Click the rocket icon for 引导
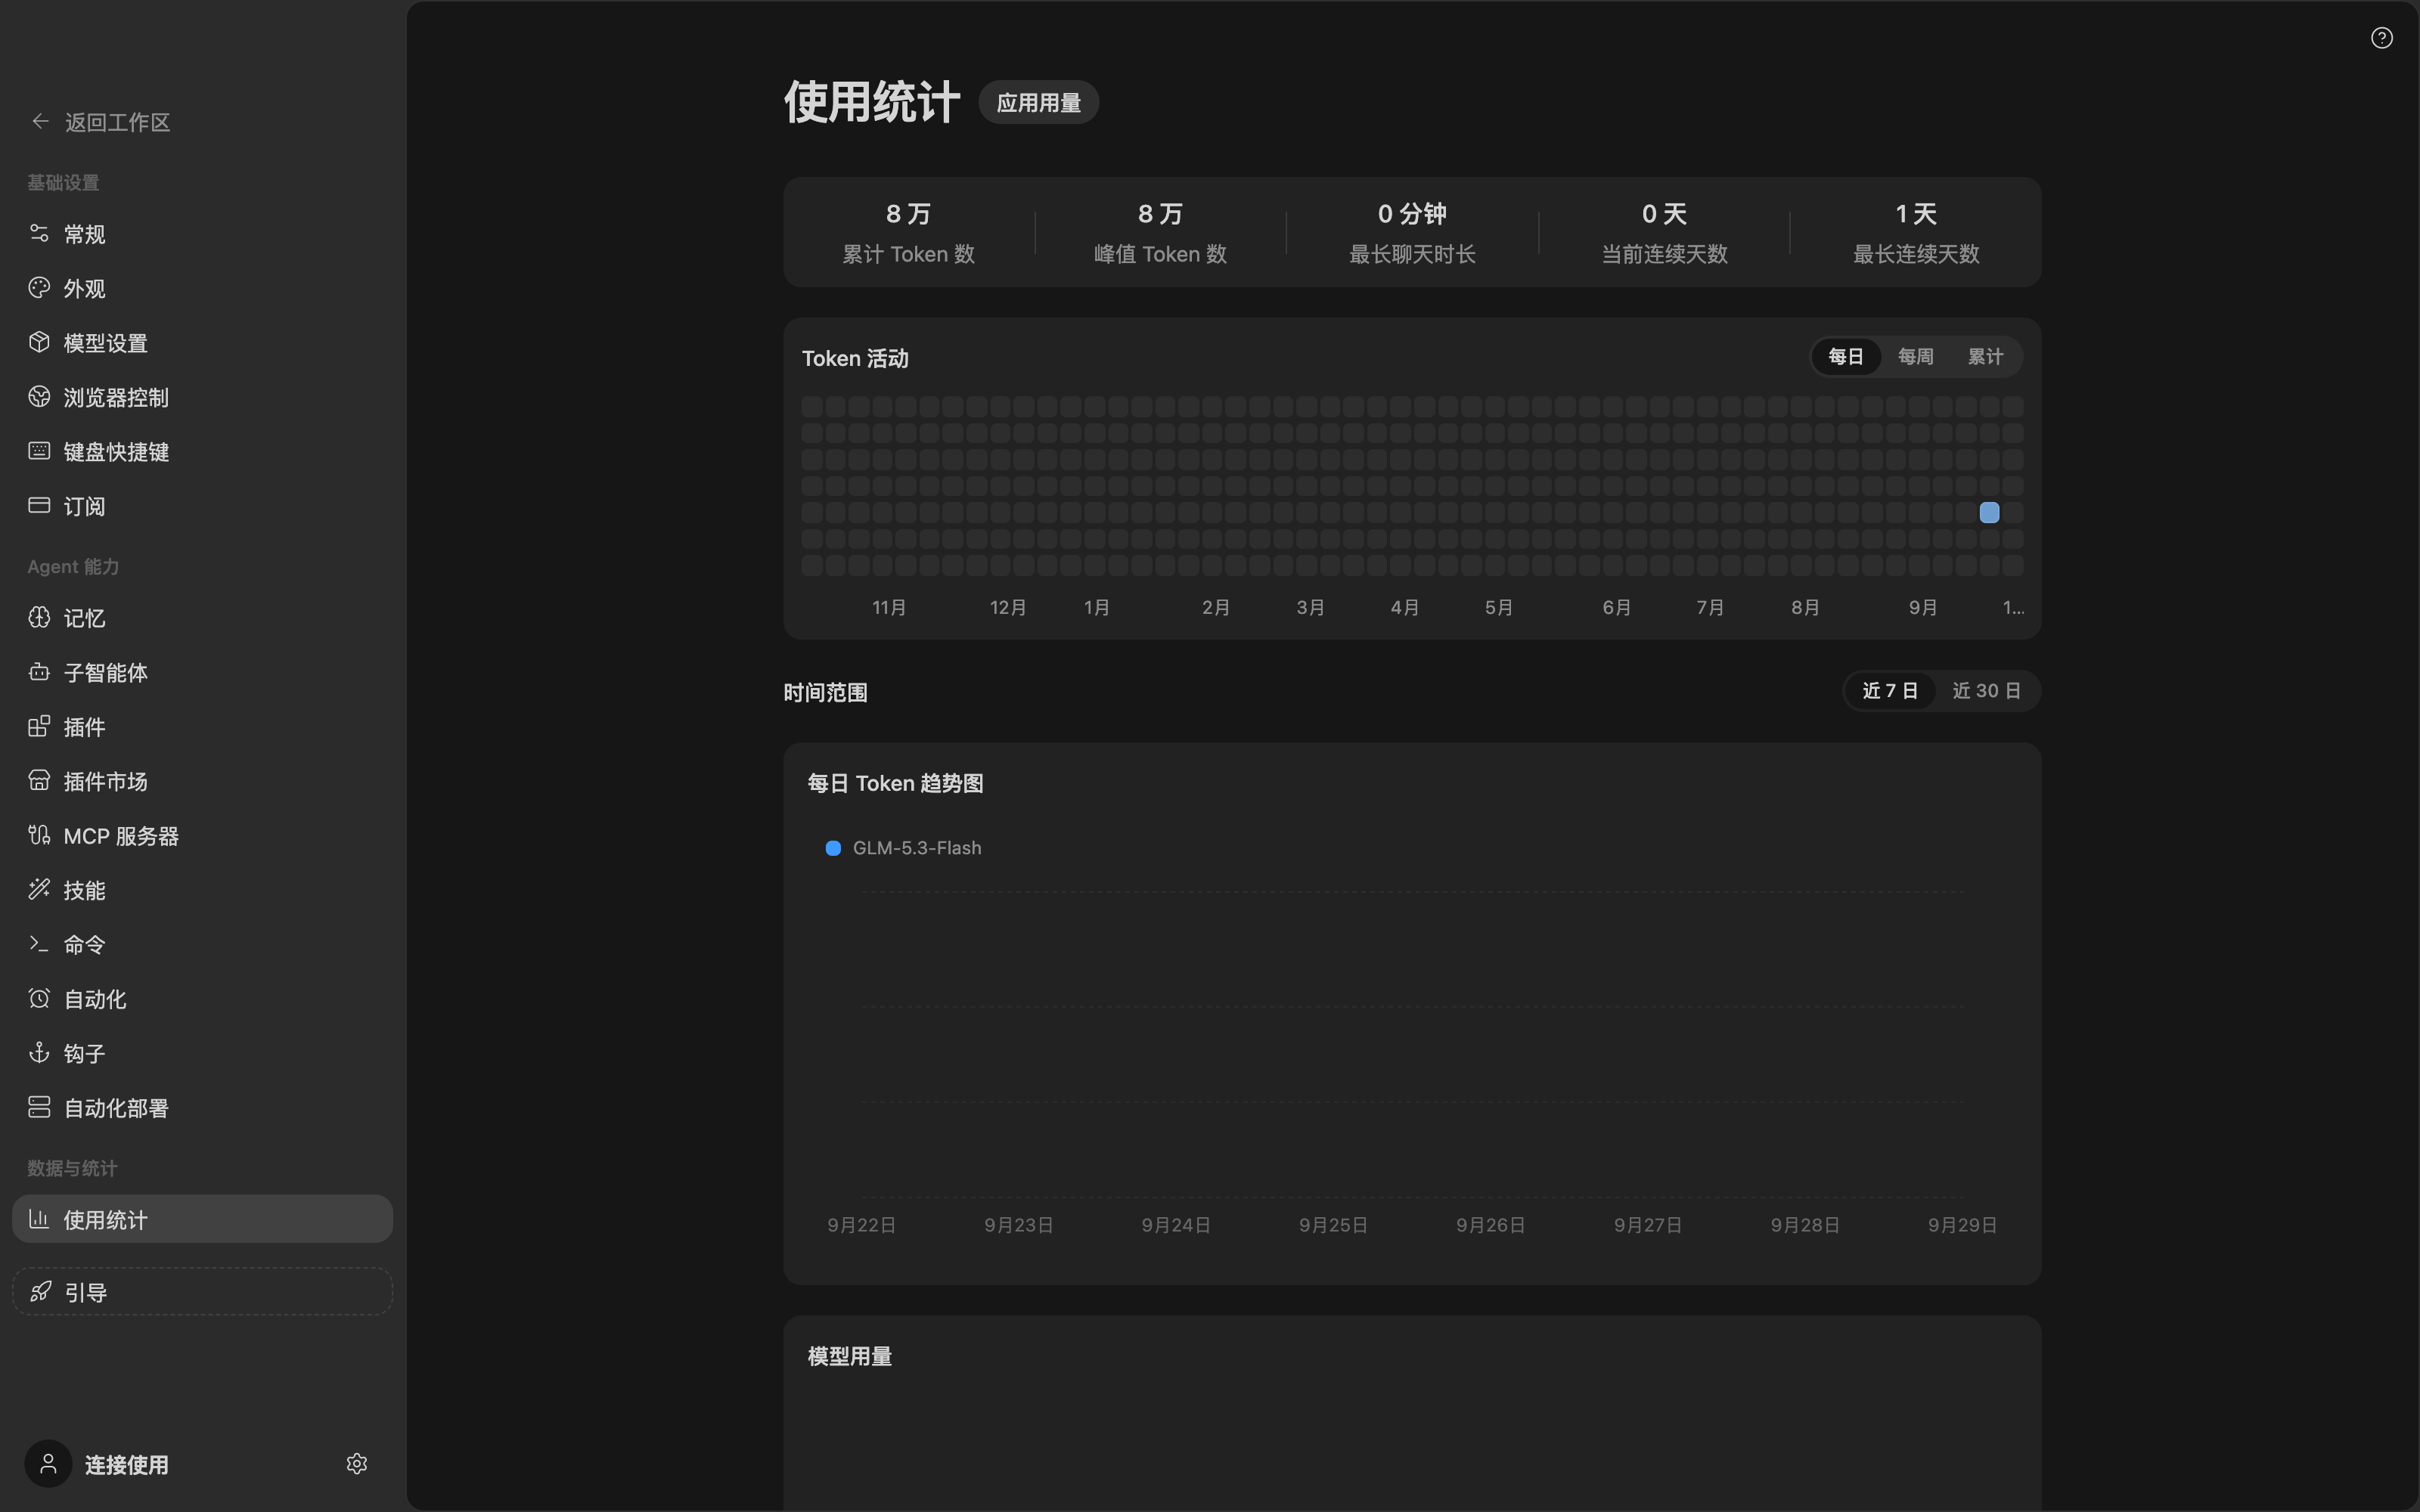The image size is (2420, 1512). tap(40, 1291)
